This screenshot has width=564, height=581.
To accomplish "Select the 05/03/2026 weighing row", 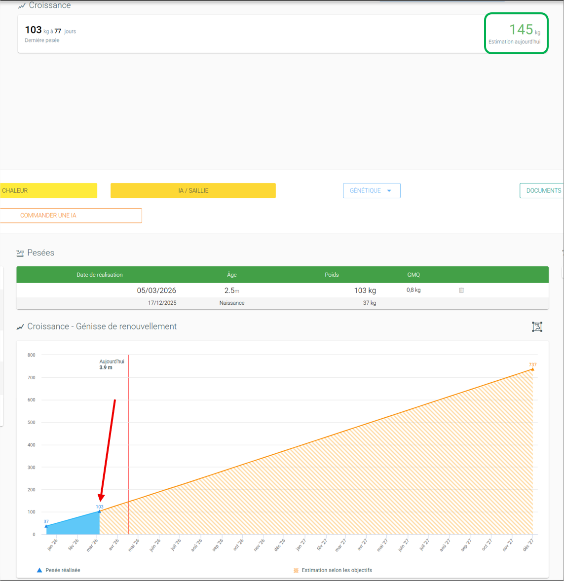I will tap(282, 290).
